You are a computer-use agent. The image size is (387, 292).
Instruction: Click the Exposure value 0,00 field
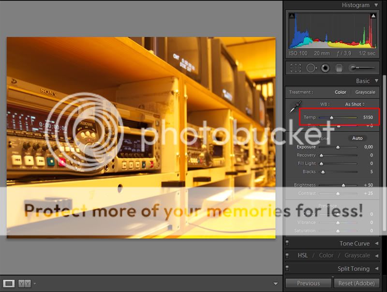click(x=369, y=147)
